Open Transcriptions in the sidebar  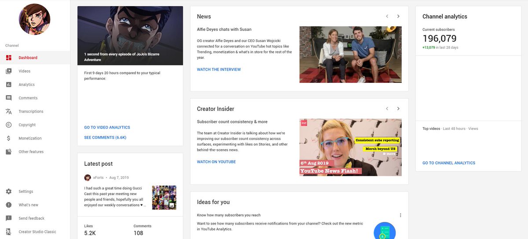click(x=35, y=111)
